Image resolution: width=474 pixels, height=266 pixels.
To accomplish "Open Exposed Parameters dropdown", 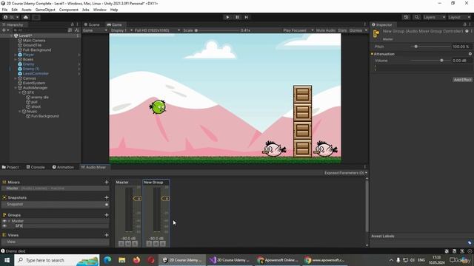I will pyautogui.click(x=346, y=173).
